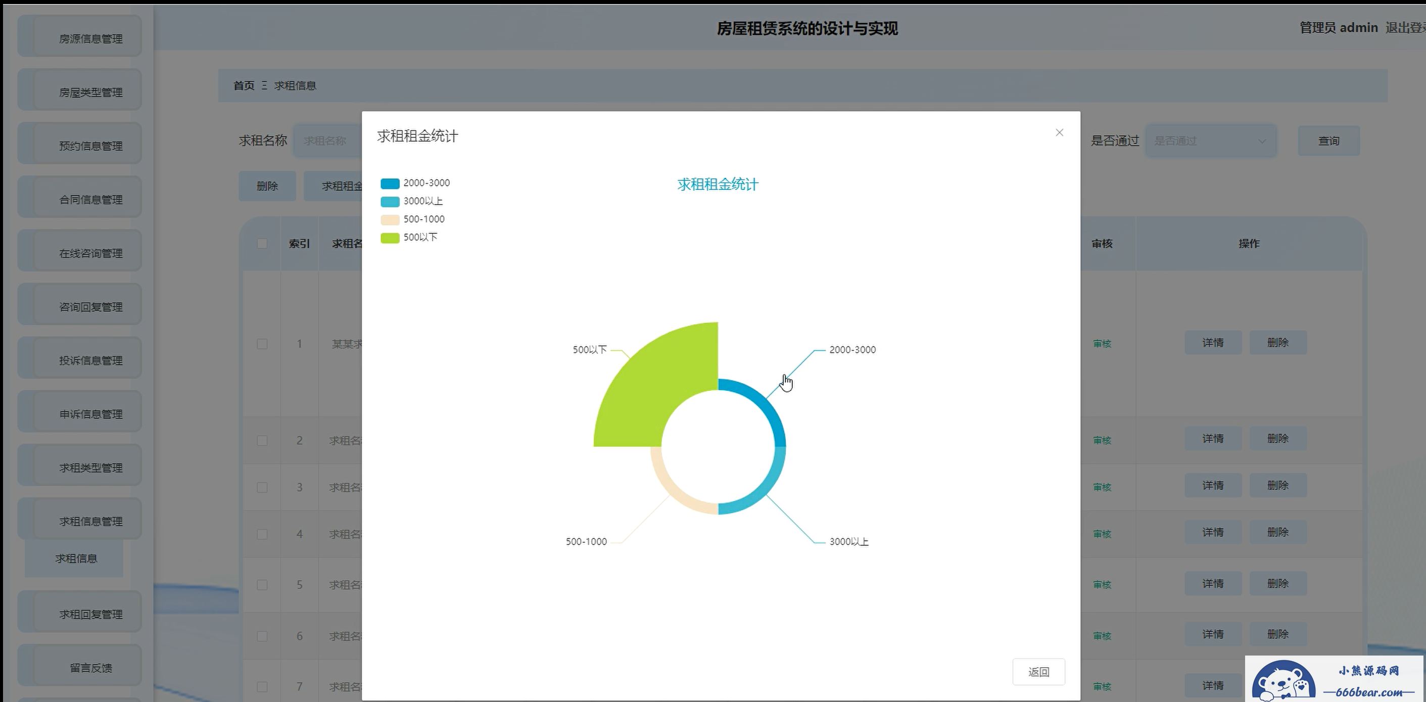
Task: Click 审核 link in row 5
Action: pyautogui.click(x=1102, y=585)
